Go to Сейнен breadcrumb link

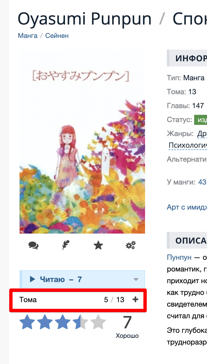click(x=57, y=36)
